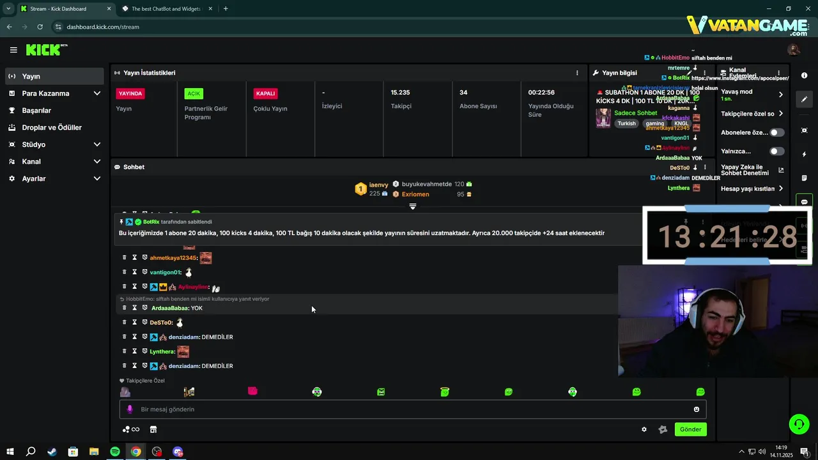
Task: Open the emoji picker smiley icon
Action: [x=697, y=410]
